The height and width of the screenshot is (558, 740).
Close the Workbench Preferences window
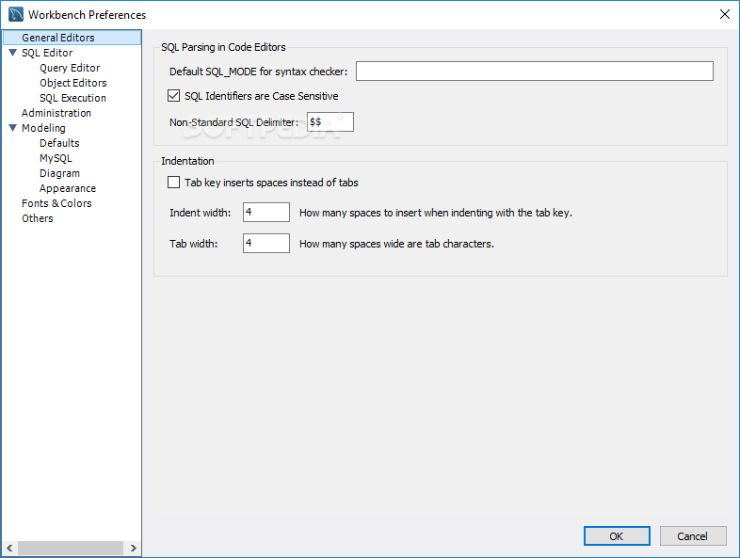[724, 14]
